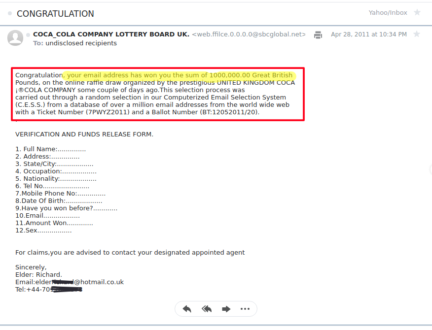The height and width of the screenshot is (330, 432).
Task: Click the '9.Have you won before?' line
Action: tap(66, 208)
